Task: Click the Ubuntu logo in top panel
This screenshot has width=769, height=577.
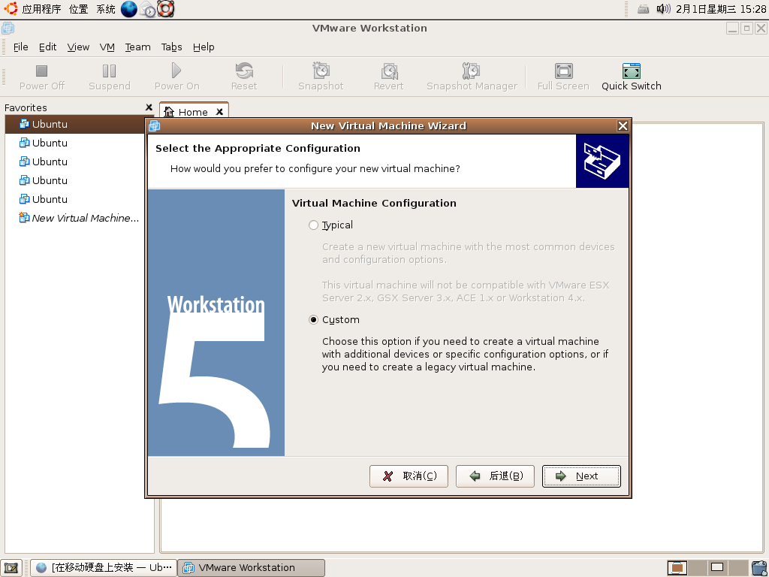Action: (x=11, y=8)
